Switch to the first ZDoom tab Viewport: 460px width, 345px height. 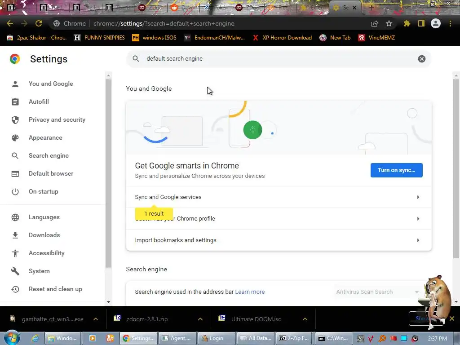(150, 8)
